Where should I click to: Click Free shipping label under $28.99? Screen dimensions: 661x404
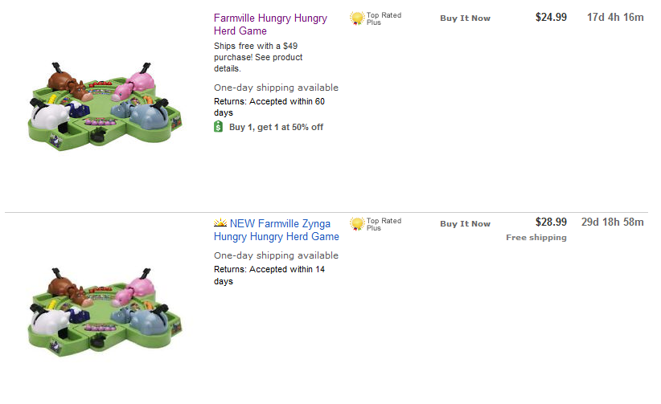click(x=536, y=238)
